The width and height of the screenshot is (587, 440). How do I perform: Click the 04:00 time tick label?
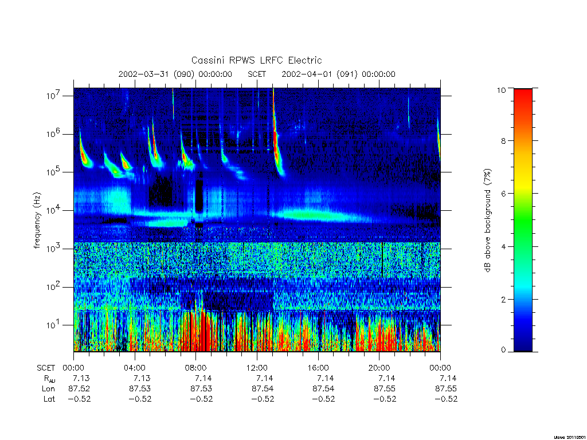[x=135, y=368]
